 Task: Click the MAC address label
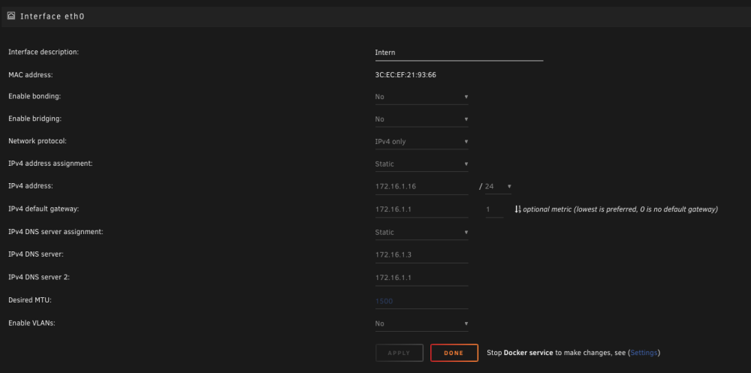pyautogui.click(x=31, y=75)
